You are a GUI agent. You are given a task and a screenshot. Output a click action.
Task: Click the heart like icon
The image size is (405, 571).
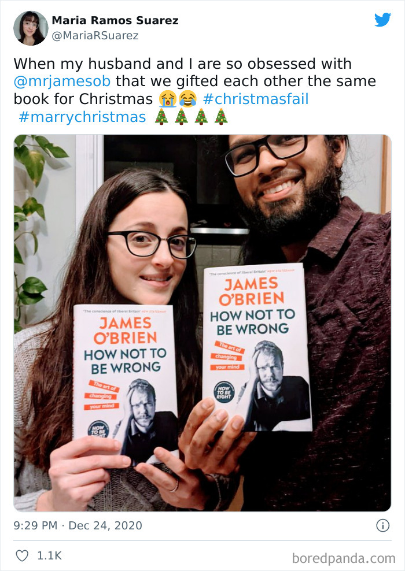coord(22,555)
